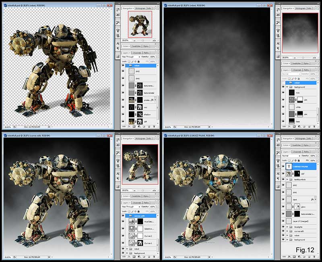
Task: Open History panel icon in background-only window
Action: [278, 10]
